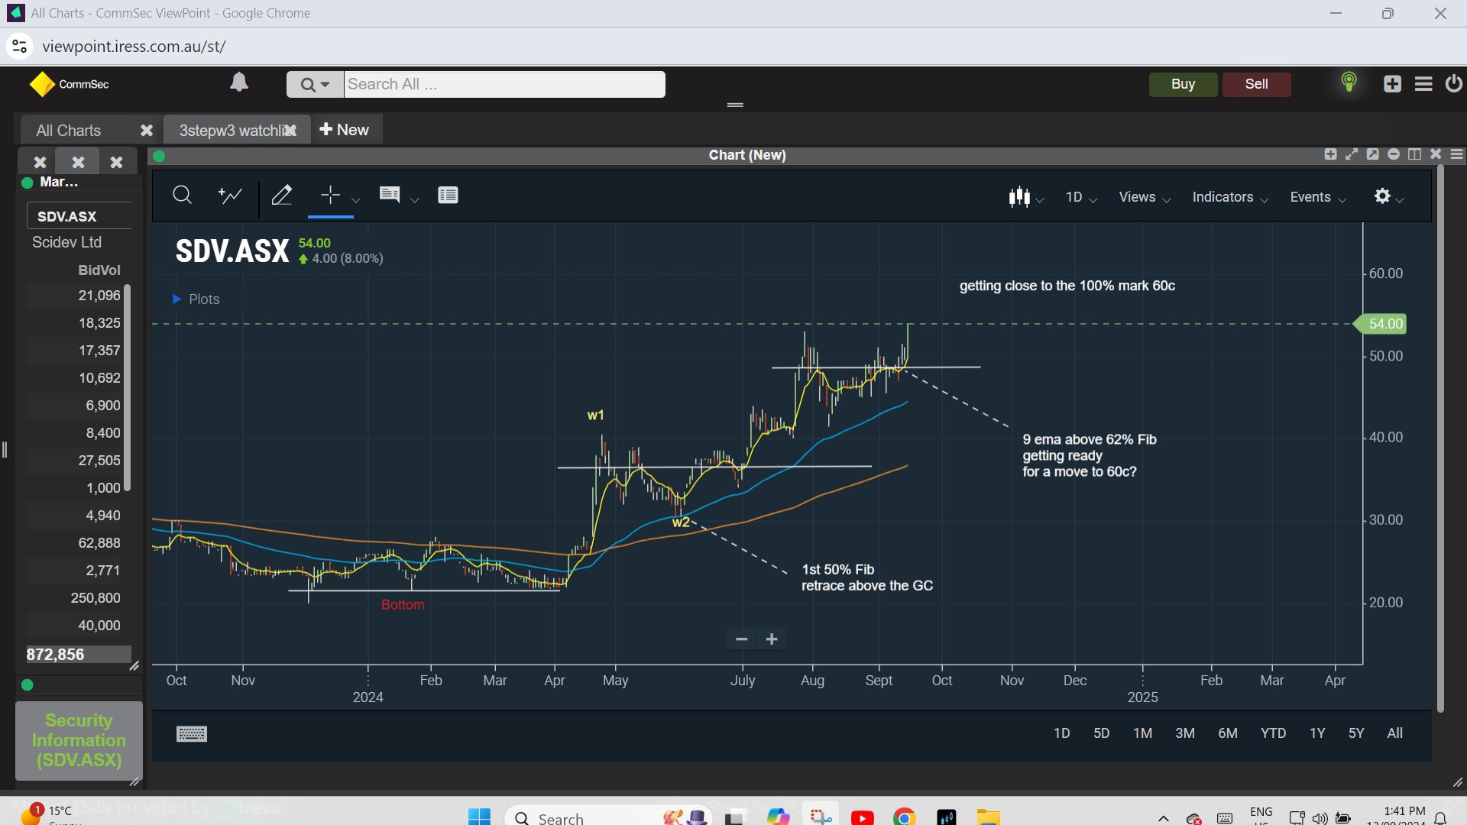Click the annotation comment tool icon
Image resolution: width=1467 pixels, height=825 pixels.
pyautogui.click(x=390, y=196)
